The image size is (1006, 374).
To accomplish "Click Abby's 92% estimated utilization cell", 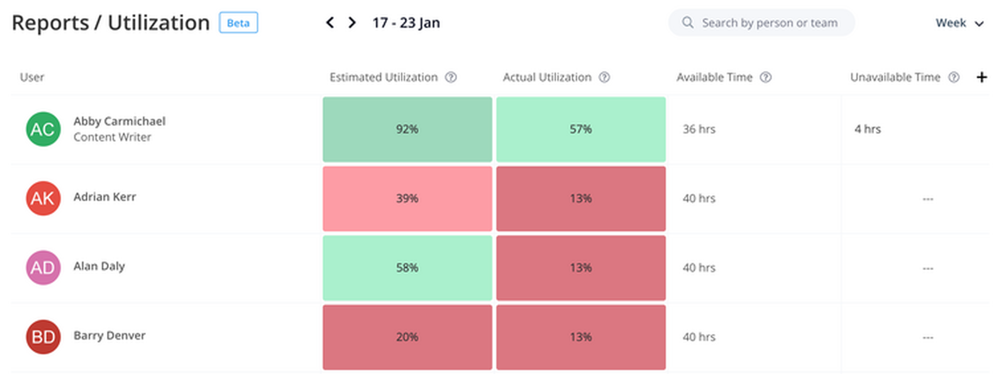I will (x=407, y=129).
